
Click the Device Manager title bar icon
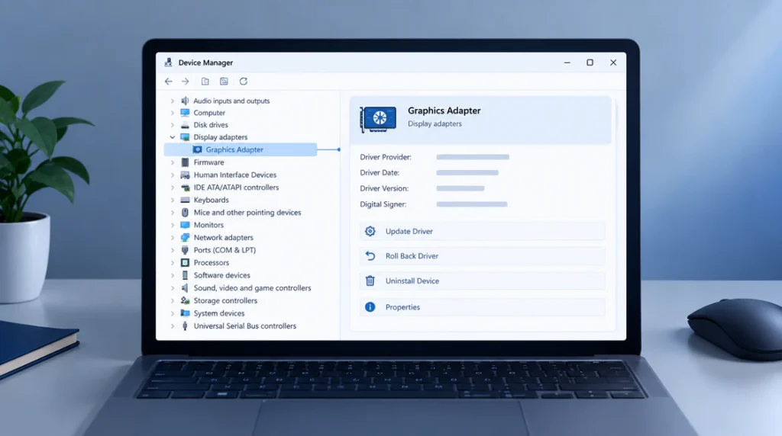[169, 63]
